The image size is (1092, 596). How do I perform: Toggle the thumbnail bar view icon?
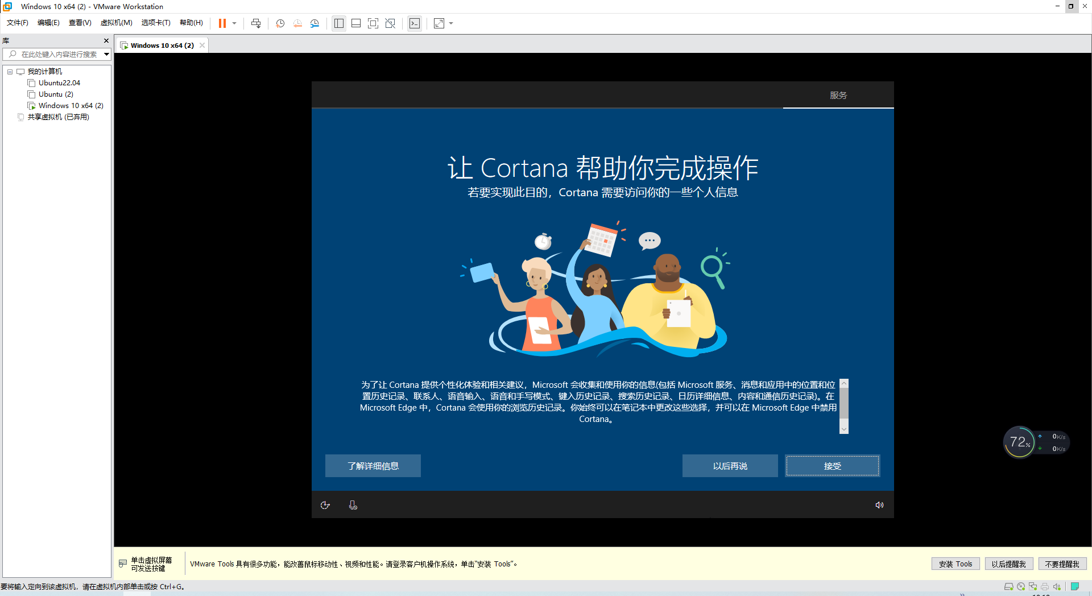pos(356,23)
